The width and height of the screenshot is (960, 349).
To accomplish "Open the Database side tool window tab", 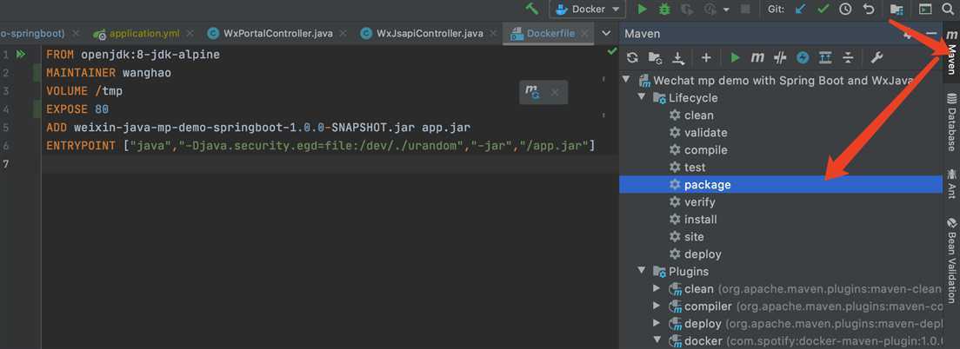I will tap(951, 121).
